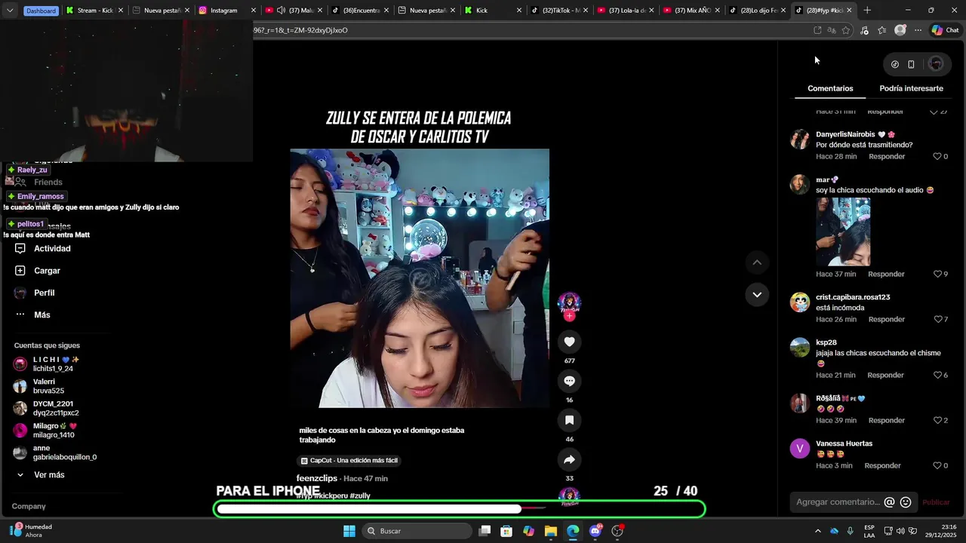Viewport: 966px width, 543px height.
Task: Like the video with the heart icon
Action: pos(569,342)
